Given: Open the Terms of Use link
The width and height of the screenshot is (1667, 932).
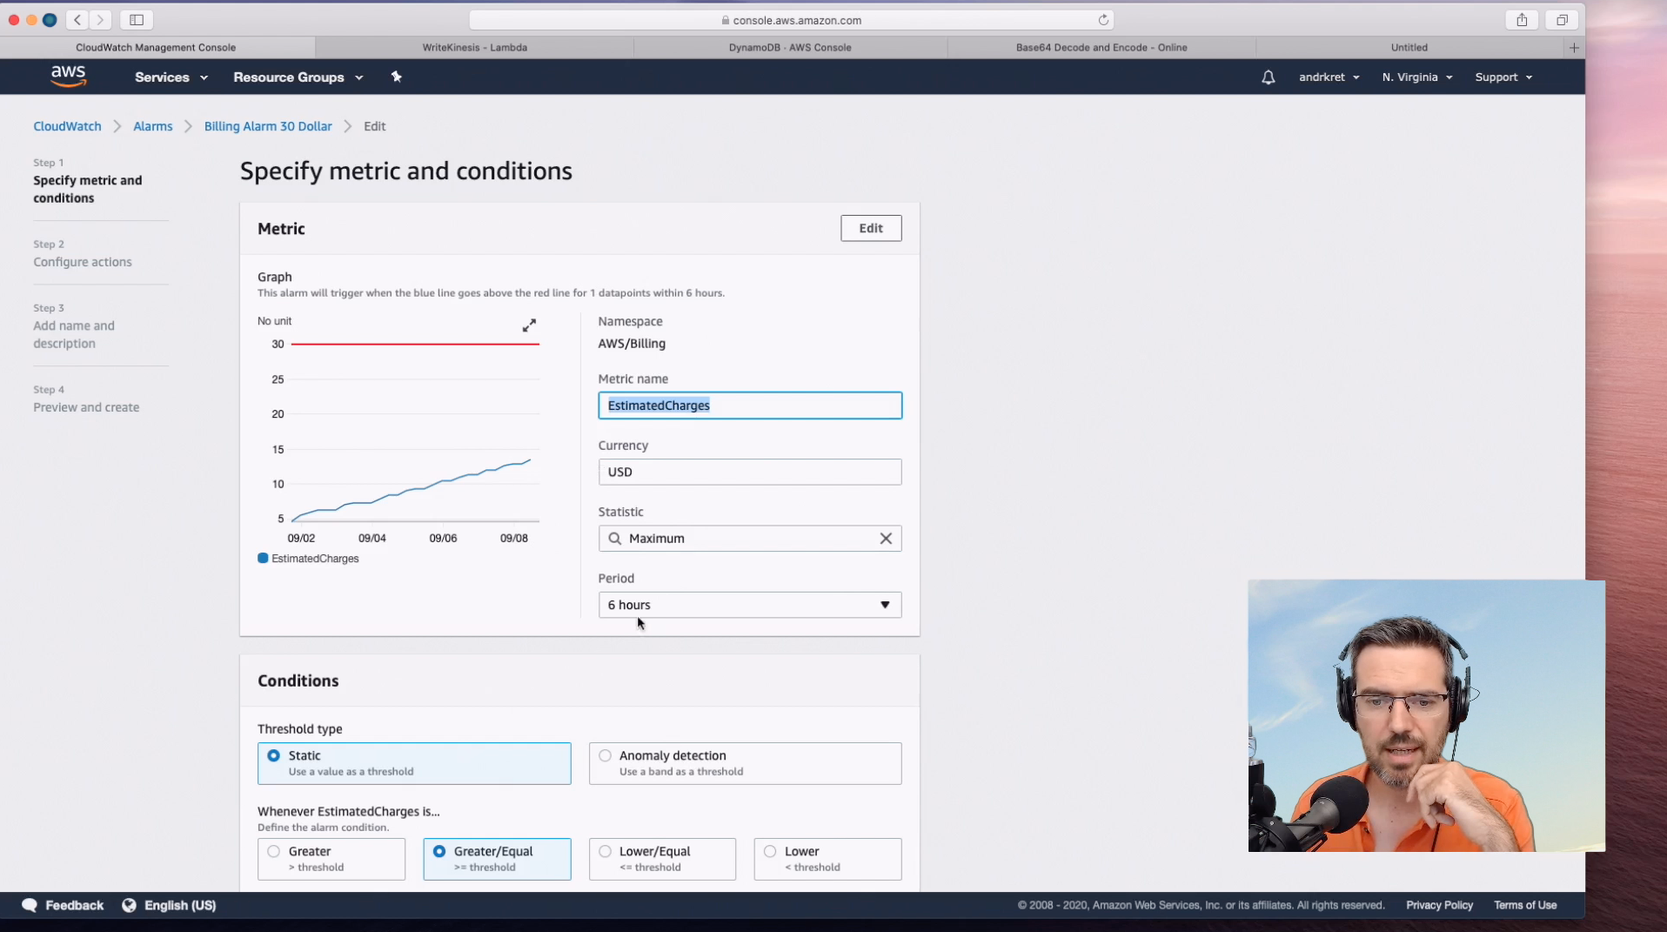Looking at the screenshot, I should point(1525,905).
